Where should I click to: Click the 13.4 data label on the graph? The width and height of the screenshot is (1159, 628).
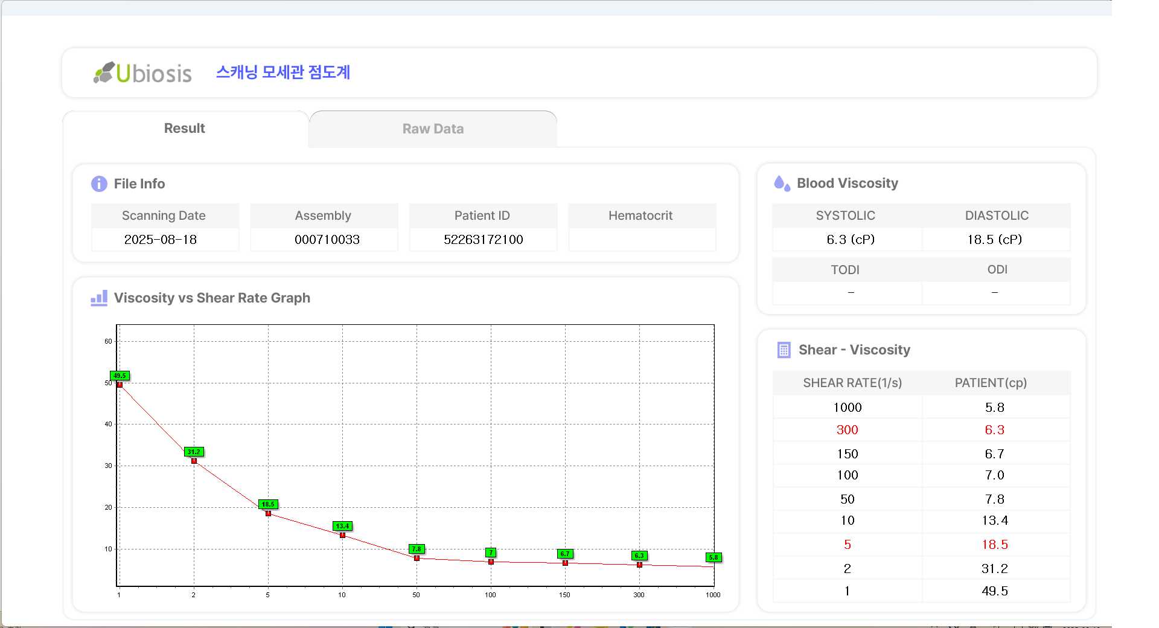tap(342, 526)
